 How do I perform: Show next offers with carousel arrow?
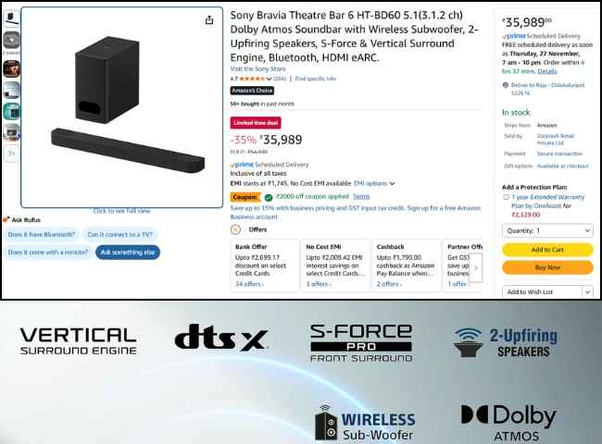(476, 267)
